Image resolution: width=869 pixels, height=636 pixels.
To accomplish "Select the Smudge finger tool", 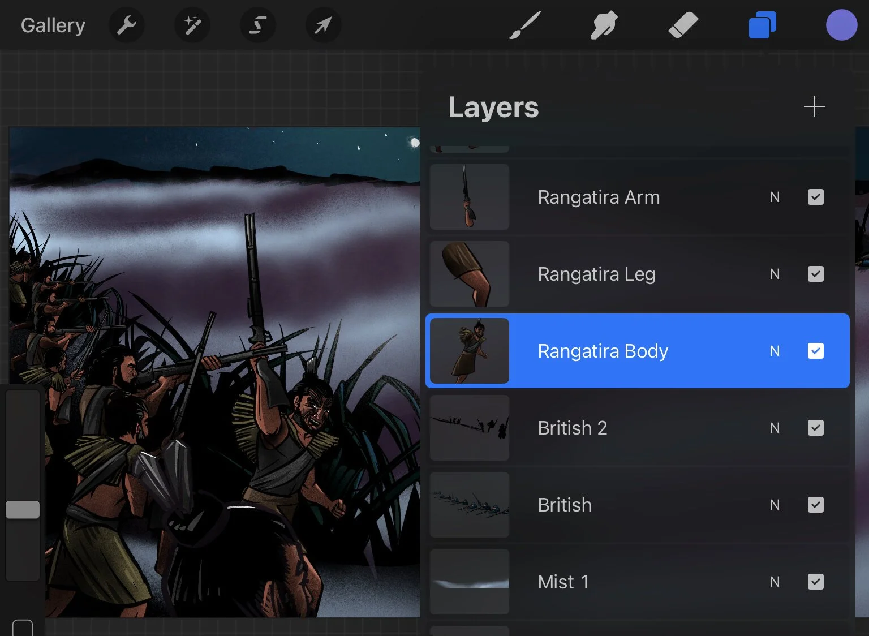I will [x=604, y=25].
